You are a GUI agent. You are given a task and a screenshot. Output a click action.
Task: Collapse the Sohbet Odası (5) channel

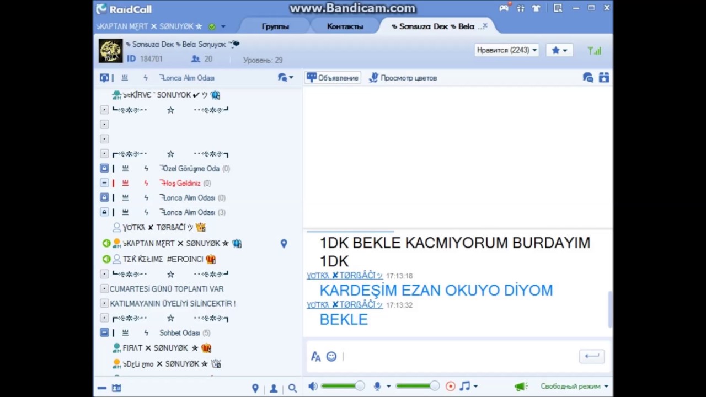point(104,333)
